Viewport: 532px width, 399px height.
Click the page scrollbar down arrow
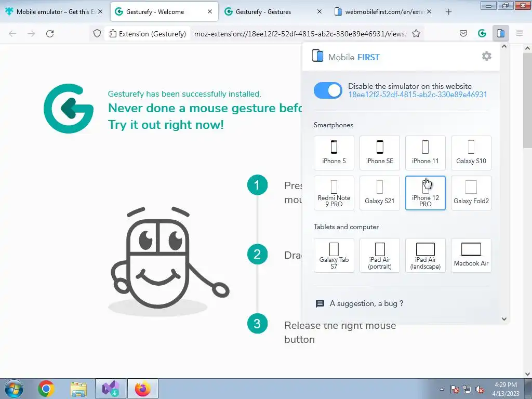pyautogui.click(x=528, y=374)
